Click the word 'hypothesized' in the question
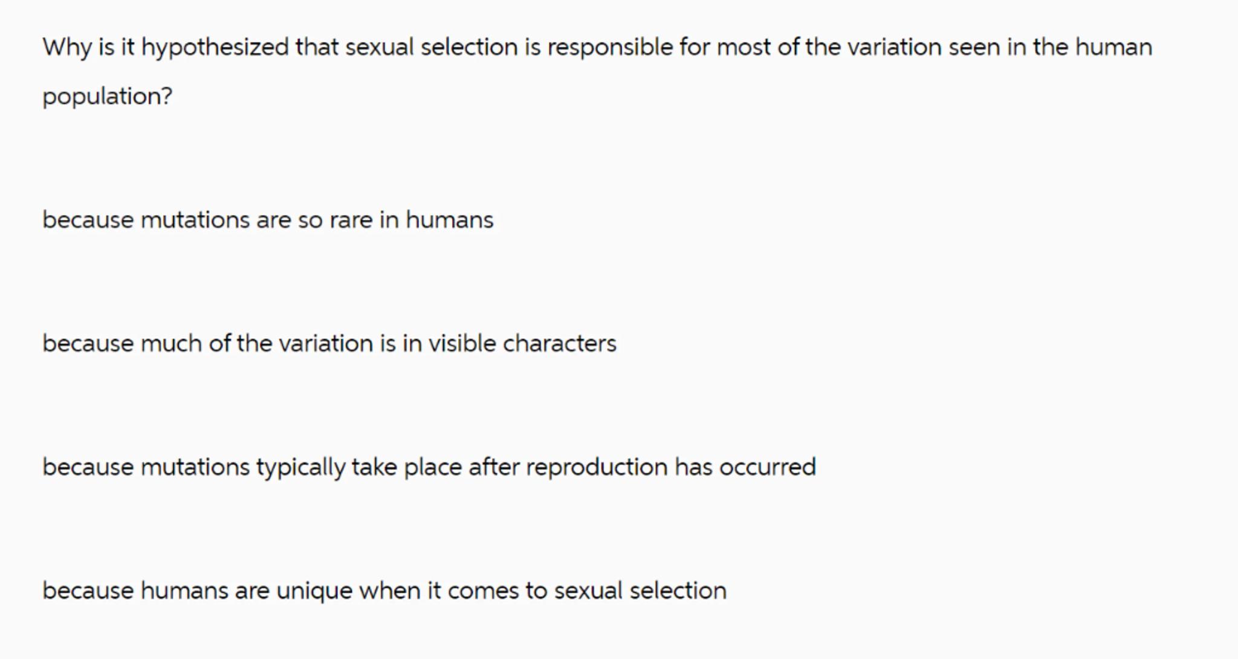The width and height of the screenshot is (1238, 659). point(215,47)
